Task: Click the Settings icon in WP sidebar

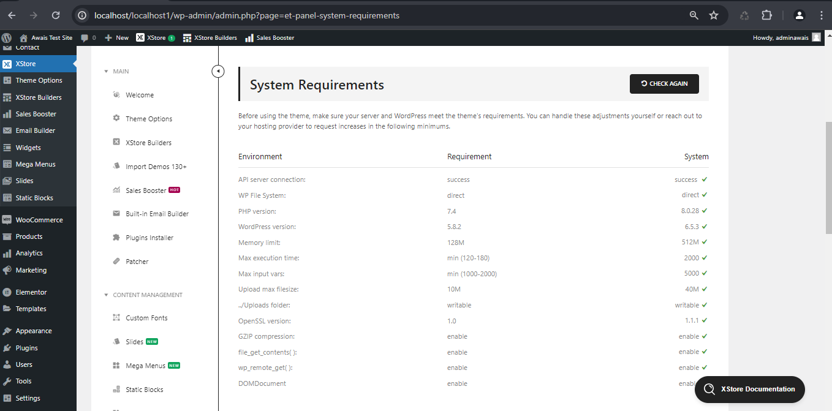Action: coord(7,398)
